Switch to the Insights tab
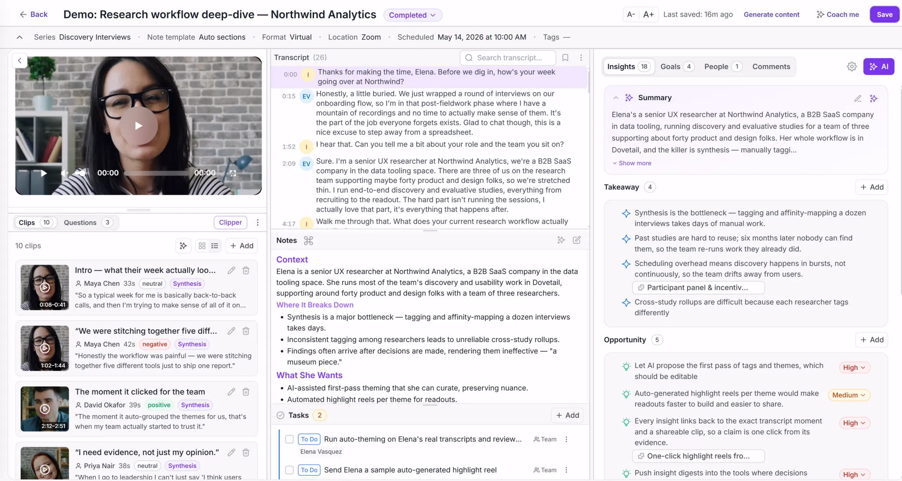Screen dimensions: 902x481 (x=628, y=66)
